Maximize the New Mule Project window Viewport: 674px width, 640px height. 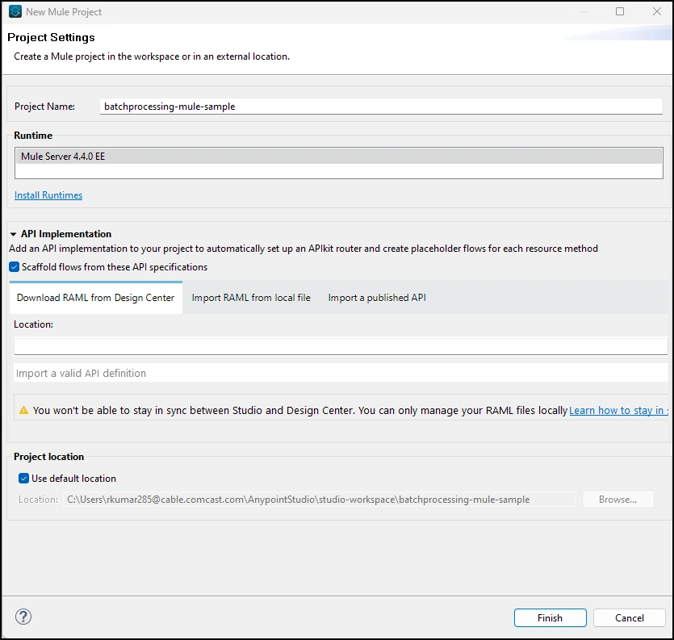click(x=620, y=11)
